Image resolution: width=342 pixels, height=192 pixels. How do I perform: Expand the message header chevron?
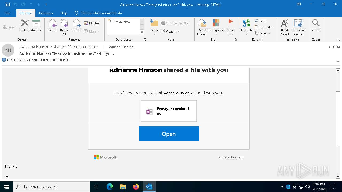click(x=338, y=61)
